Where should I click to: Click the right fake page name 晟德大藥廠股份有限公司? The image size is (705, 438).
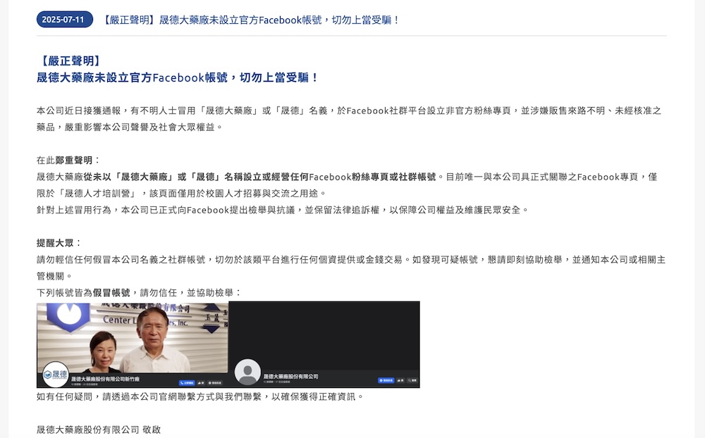coord(290,377)
